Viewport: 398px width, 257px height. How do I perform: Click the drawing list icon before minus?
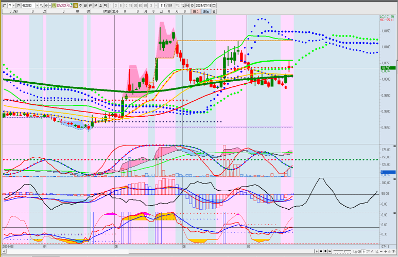tap(377, 251)
